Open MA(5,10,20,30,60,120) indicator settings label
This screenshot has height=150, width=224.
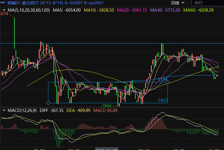click(29, 10)
